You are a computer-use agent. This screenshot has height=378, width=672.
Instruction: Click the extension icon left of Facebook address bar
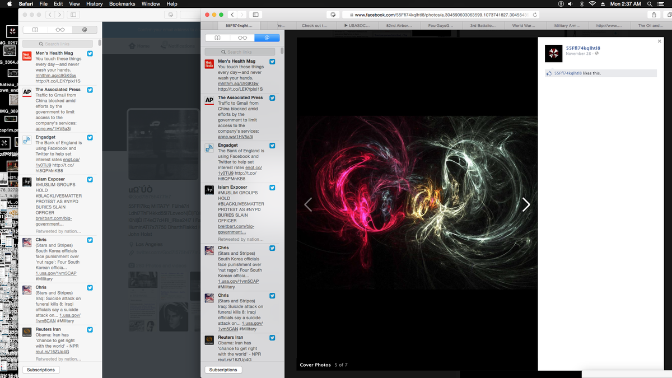333,15
